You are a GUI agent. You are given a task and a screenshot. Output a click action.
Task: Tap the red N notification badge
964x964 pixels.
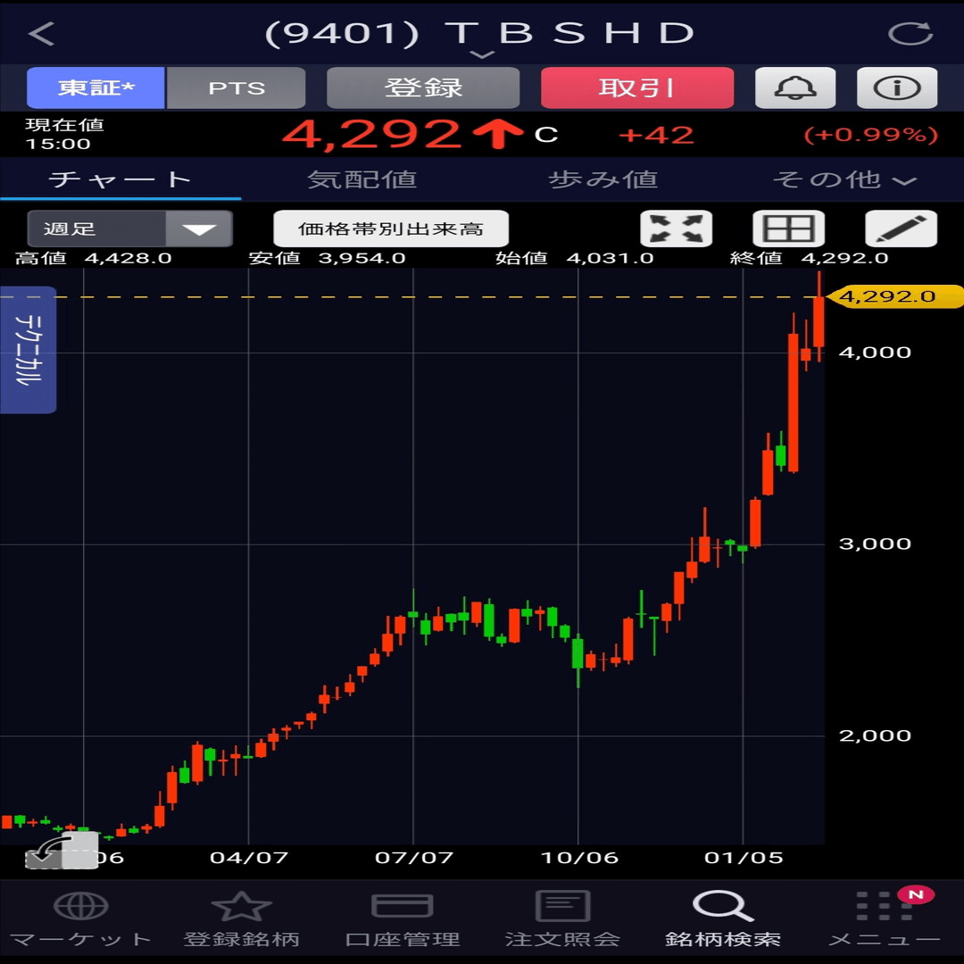click(x=916, y=894)
